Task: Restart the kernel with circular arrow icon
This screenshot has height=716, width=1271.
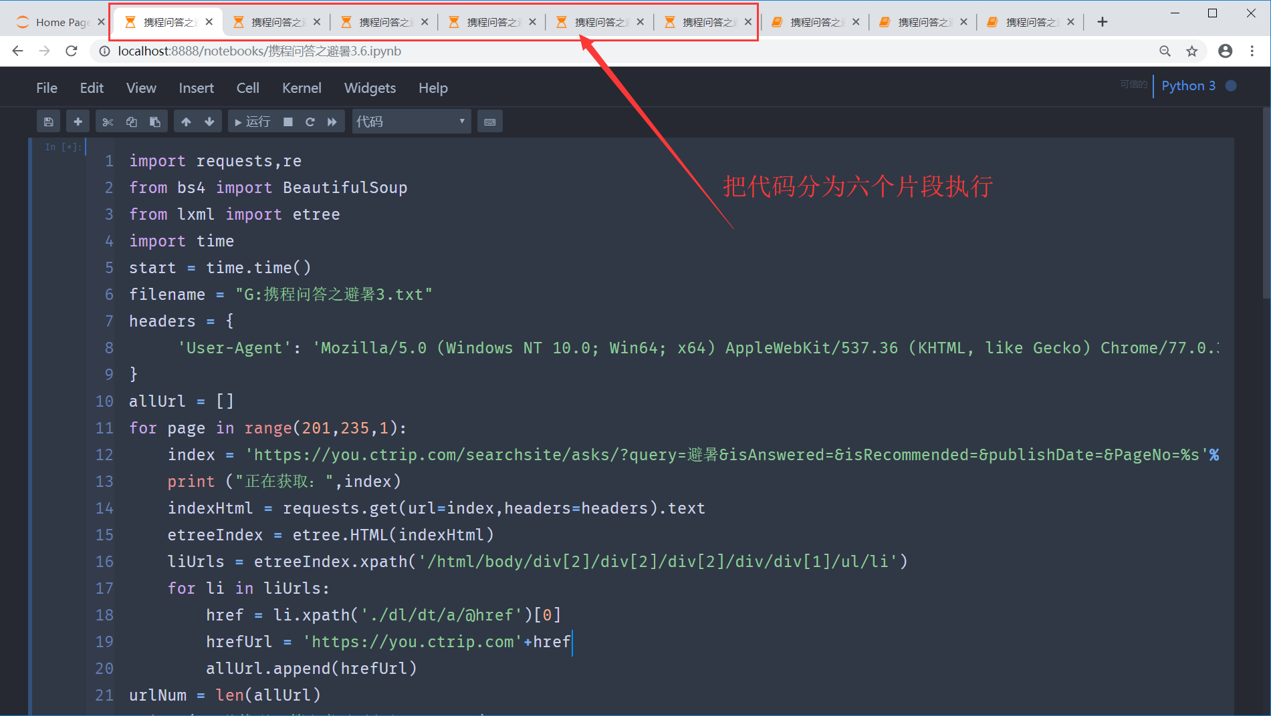Action: click(x=310, y=122)
